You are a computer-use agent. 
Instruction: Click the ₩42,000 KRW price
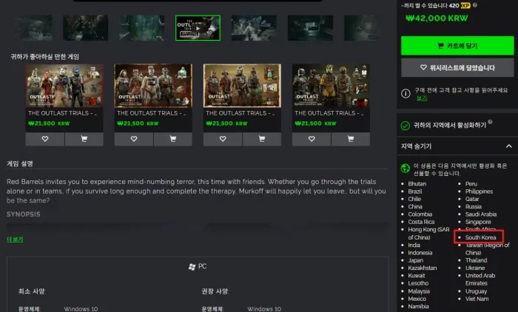(x=437, y=18)
